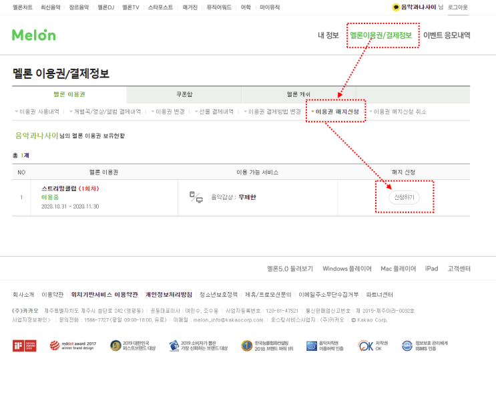Open the 매거진 menu item

(190, 7)
